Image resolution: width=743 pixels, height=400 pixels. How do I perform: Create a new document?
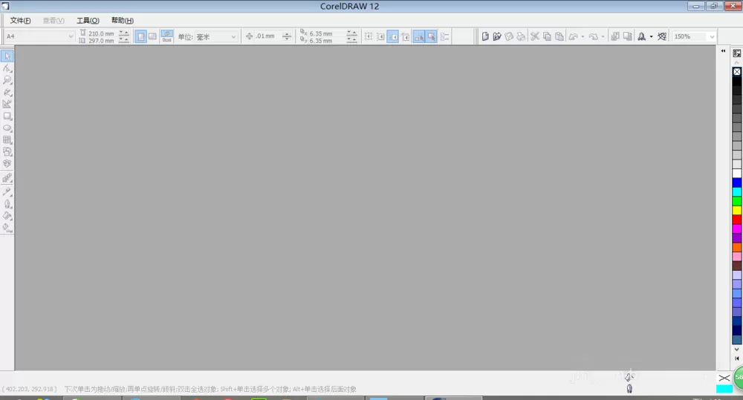(484, 36)
